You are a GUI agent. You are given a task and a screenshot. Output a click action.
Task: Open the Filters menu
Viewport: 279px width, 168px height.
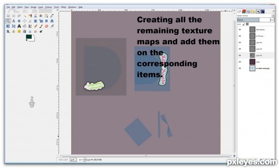(x=63, y=7)
